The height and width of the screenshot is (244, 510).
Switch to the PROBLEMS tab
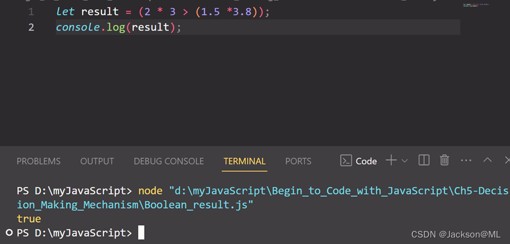38,161
